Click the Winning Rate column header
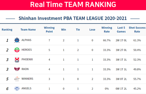 pos(107,30)
